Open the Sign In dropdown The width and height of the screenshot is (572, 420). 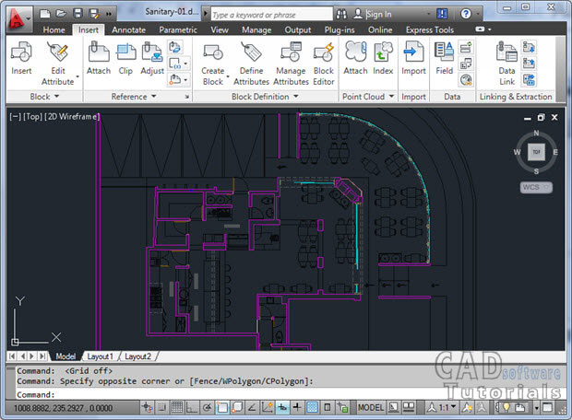[429, 14]
